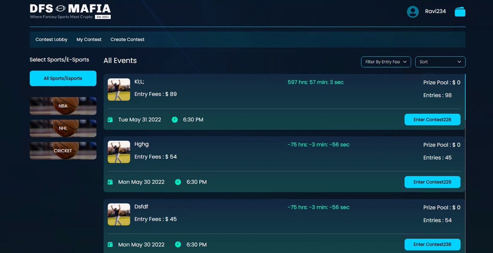
Task: Click the Dsfdf contest title
Action: click(141, 207)
